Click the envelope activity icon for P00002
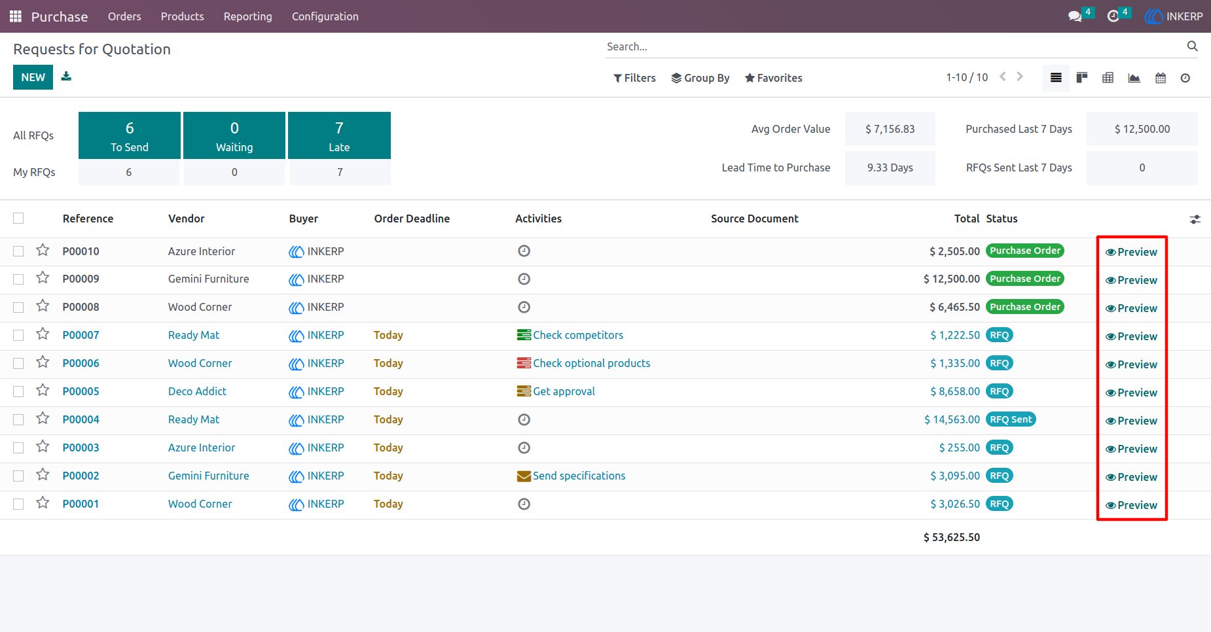Image resolution: width=1211 pixels, height=632 pixels. (524, 476)
